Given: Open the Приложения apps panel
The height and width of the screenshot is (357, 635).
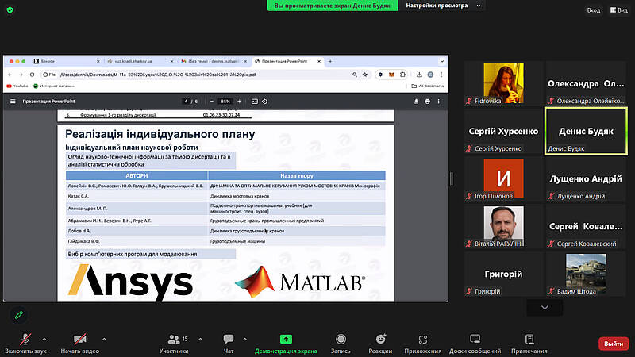Looking at the screenshot, I should 423,344.
